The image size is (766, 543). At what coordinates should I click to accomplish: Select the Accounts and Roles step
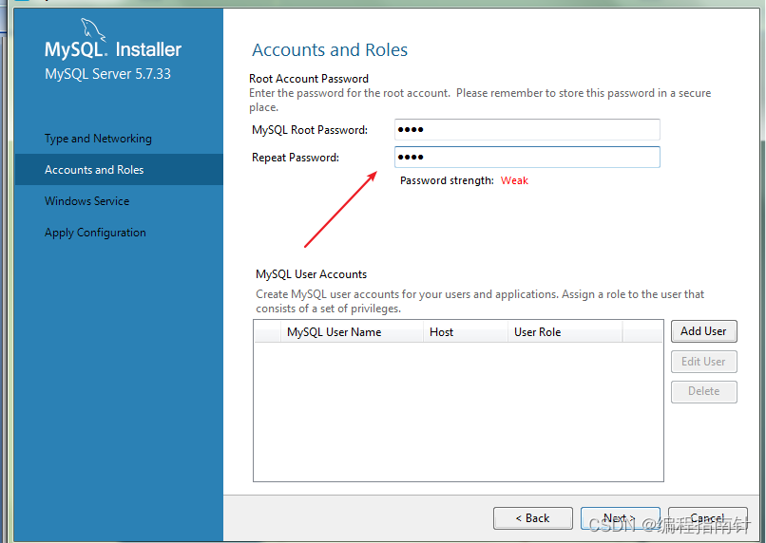(119, 169)
